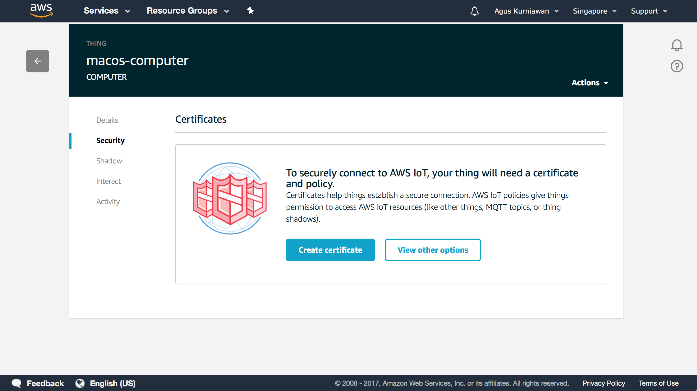This screenshot has width=697, height=391.
Task: Open the help question mark icon
Action: 677,66
